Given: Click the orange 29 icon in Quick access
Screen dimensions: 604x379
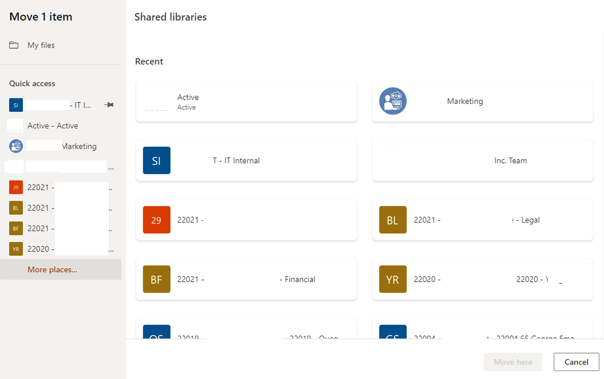Looking at the screenshot, I should pyautogui.click(x=16, y=187).
